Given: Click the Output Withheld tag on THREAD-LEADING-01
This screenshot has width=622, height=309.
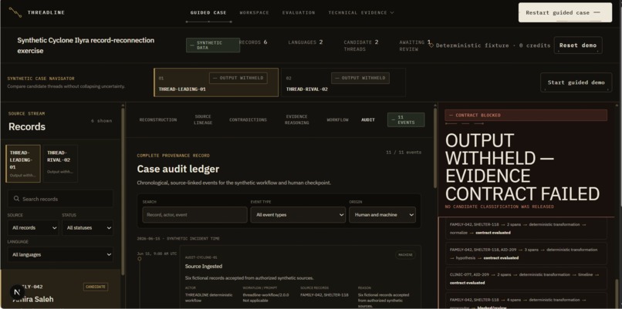Looking at the screenshot, I should click(x=238, y=78).
